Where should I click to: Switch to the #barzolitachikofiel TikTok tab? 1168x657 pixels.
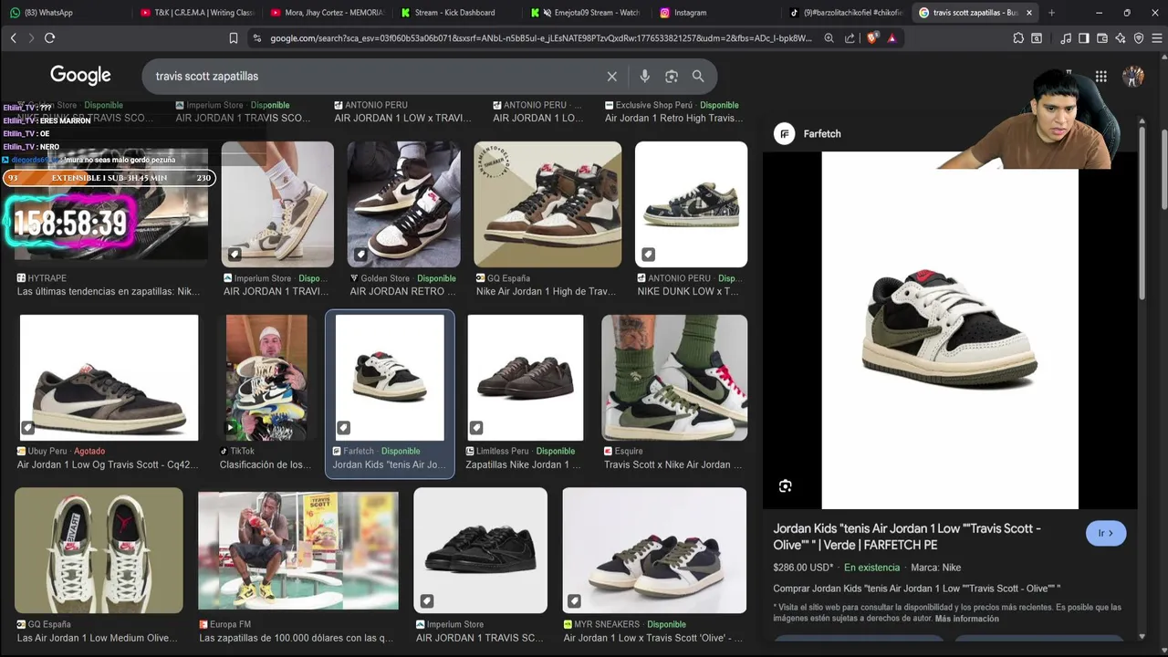coord(847,13)
